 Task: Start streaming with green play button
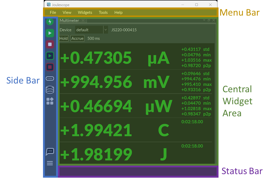click(x=50, y=33)
